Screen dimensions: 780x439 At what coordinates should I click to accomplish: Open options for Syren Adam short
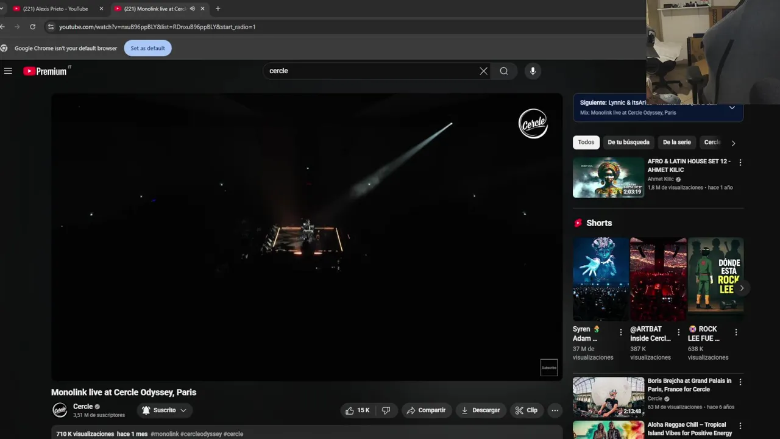pos(621,332)
